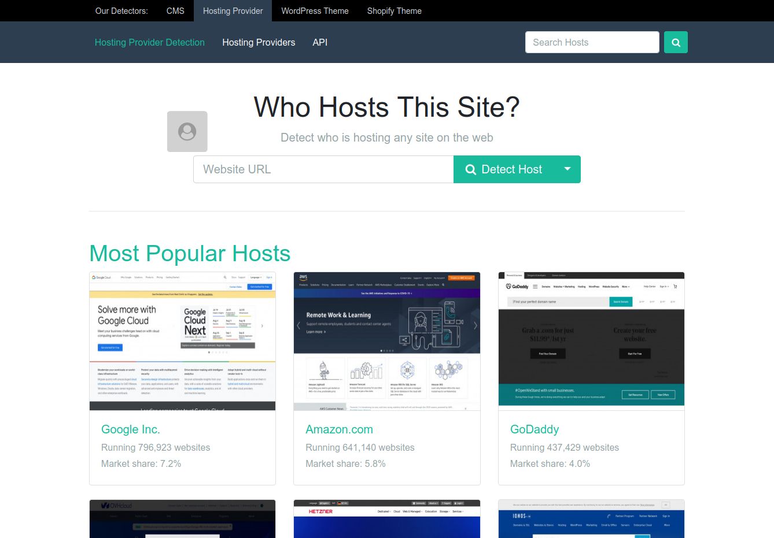
Task: Click the IONOS site thumbnail
Action: (591, 519)
